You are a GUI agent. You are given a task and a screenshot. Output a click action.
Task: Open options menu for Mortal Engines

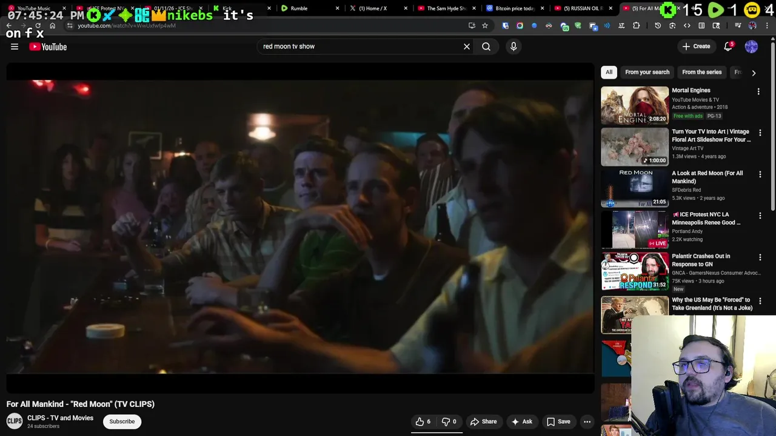(x=758, y=91)
